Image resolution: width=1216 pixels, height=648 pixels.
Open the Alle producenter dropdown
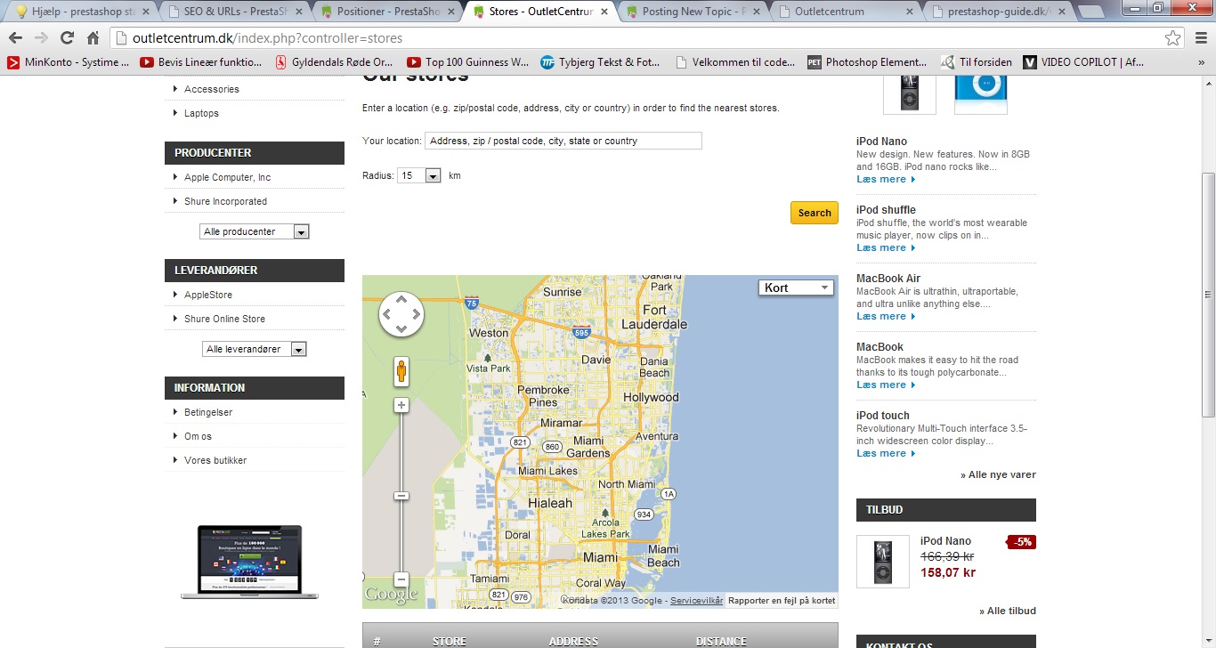[255, 231]
